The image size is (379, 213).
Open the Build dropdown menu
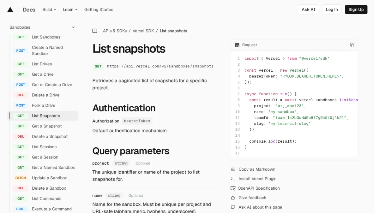click(49, 9)
